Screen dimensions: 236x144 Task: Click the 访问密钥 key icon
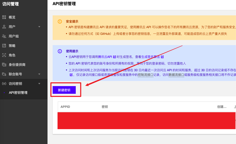coord(4,84)
